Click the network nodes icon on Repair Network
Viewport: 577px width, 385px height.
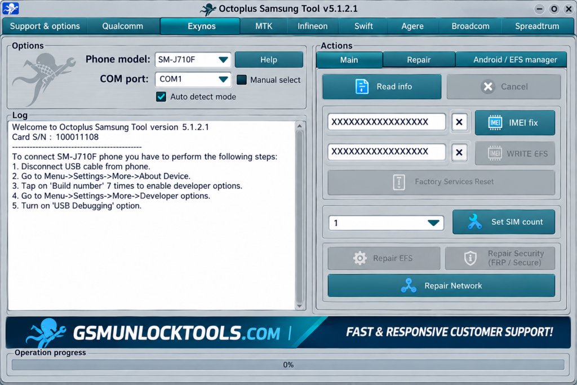point(409,286)
